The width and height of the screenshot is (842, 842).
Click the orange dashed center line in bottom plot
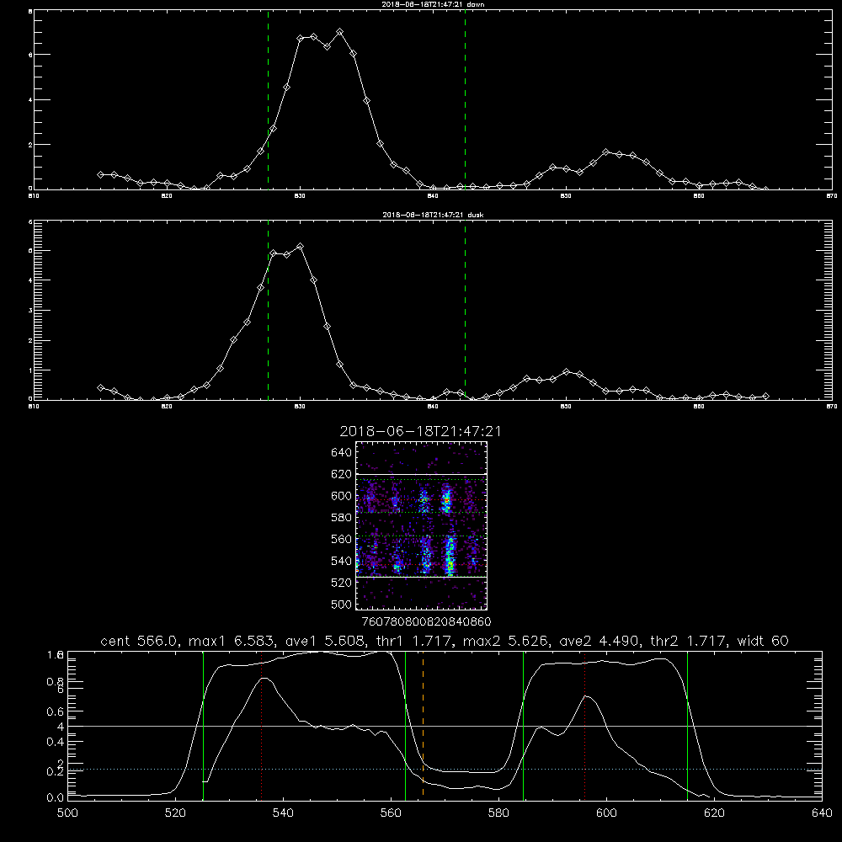pyautogui.click(x=424, y=725)
